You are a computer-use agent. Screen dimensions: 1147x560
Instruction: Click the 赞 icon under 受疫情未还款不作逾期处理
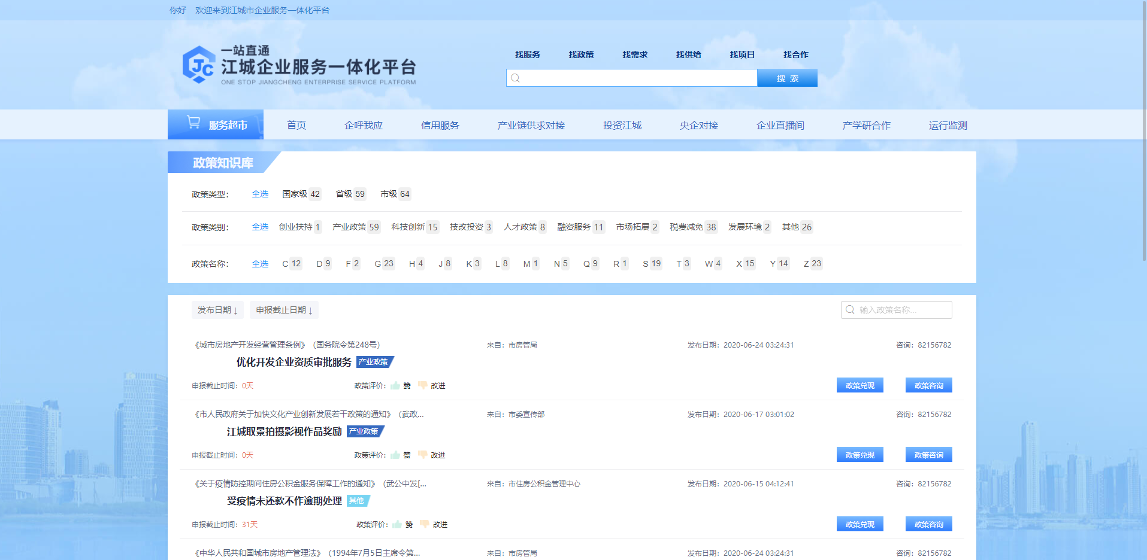point(397,524)
